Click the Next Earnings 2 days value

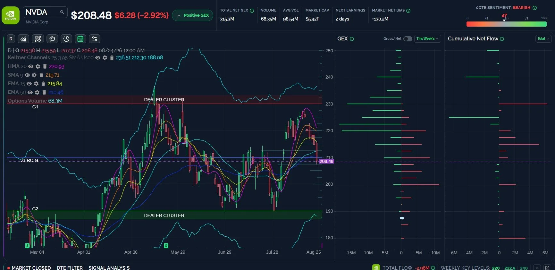point(342,19)
